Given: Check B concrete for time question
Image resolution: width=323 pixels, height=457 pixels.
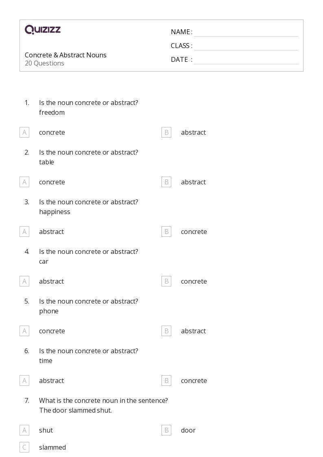Looking at the screenshot, I should point(166,380).
